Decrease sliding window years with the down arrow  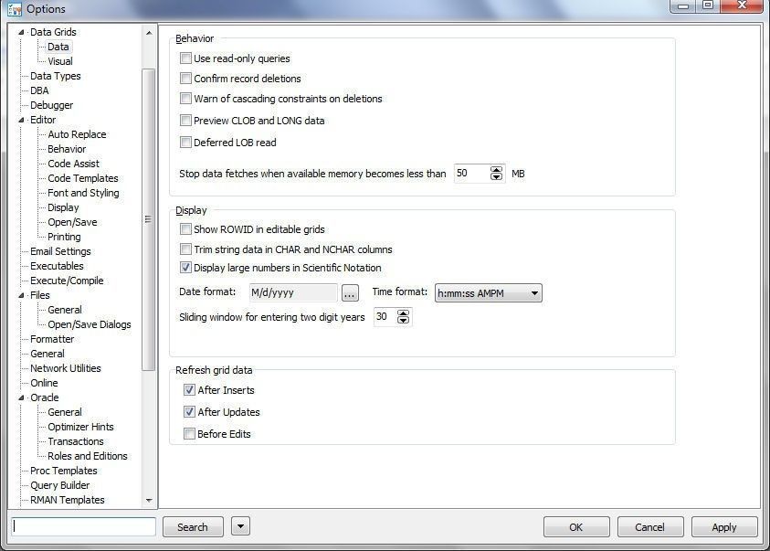point(403,320)
